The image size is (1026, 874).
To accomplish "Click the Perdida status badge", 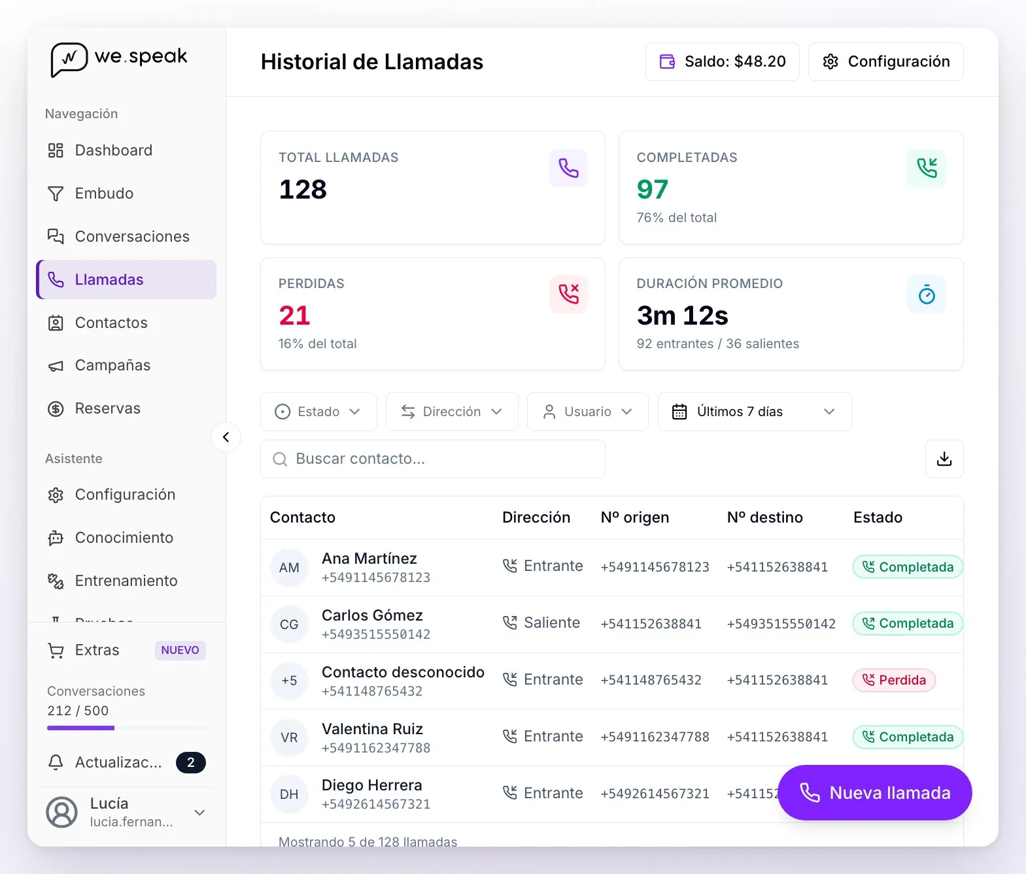I will (x=894, y=681).
